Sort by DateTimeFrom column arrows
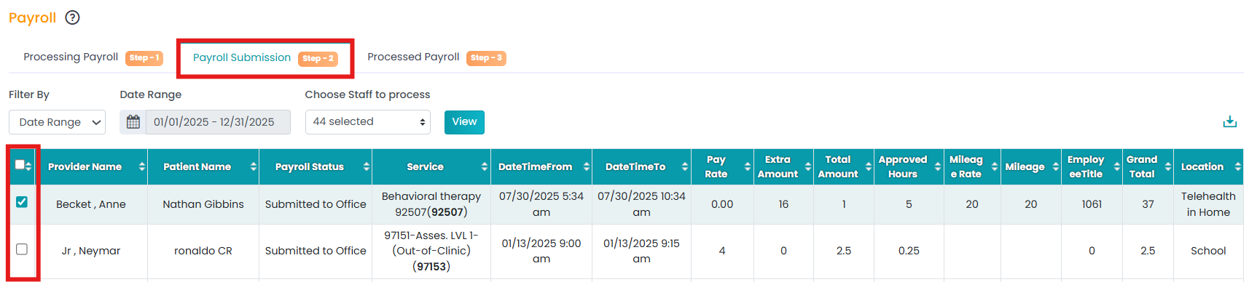 (x=586, y=167)
